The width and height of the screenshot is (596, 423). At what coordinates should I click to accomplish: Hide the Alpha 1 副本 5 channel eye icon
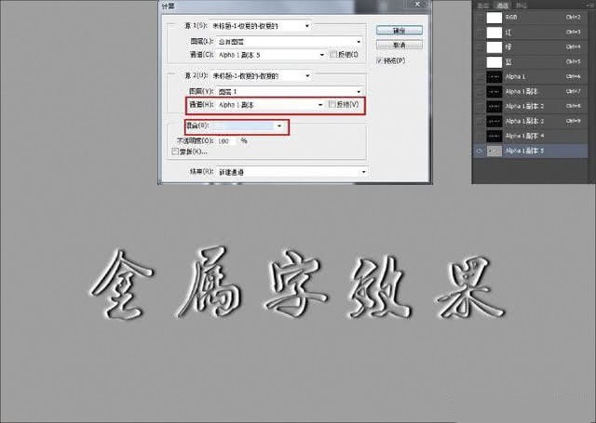coord(480,151)
